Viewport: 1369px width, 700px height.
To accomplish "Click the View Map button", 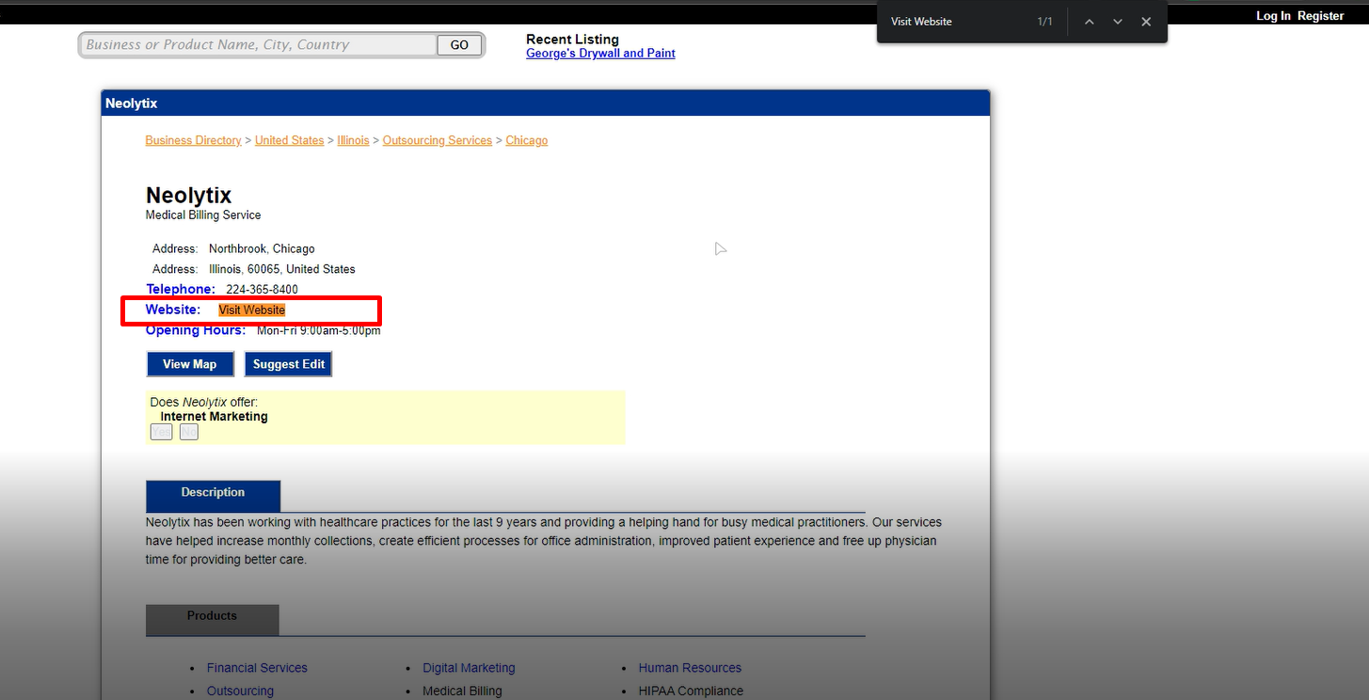I will click(x=190, y=364).
